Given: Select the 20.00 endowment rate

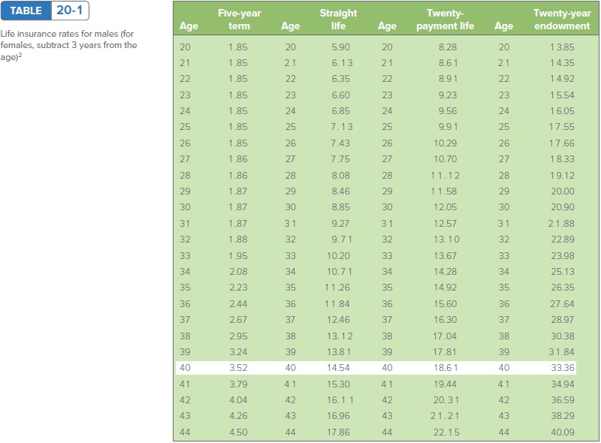Looking at the screenshot, I should (563, 191).
